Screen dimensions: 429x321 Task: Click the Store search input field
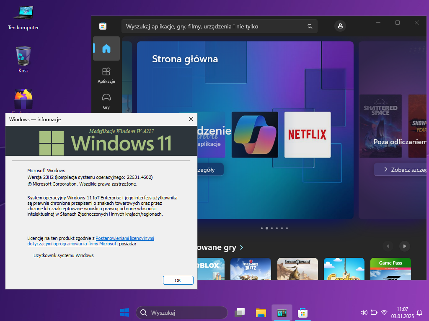214,26
